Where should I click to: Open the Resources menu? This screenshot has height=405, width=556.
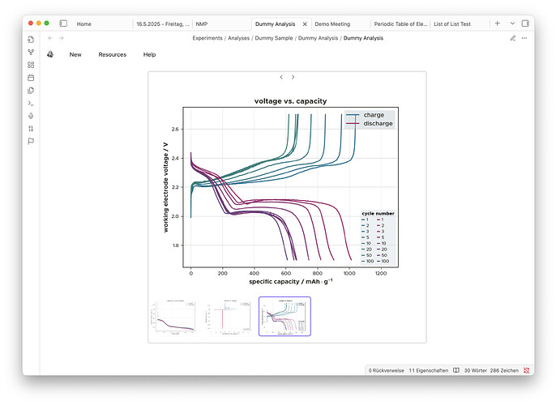(113, 54)
